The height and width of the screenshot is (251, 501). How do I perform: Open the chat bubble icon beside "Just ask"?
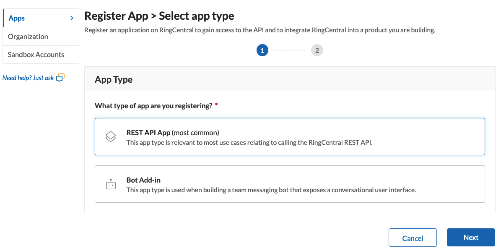60,77
